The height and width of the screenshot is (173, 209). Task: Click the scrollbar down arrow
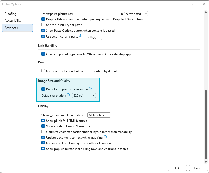206,162
